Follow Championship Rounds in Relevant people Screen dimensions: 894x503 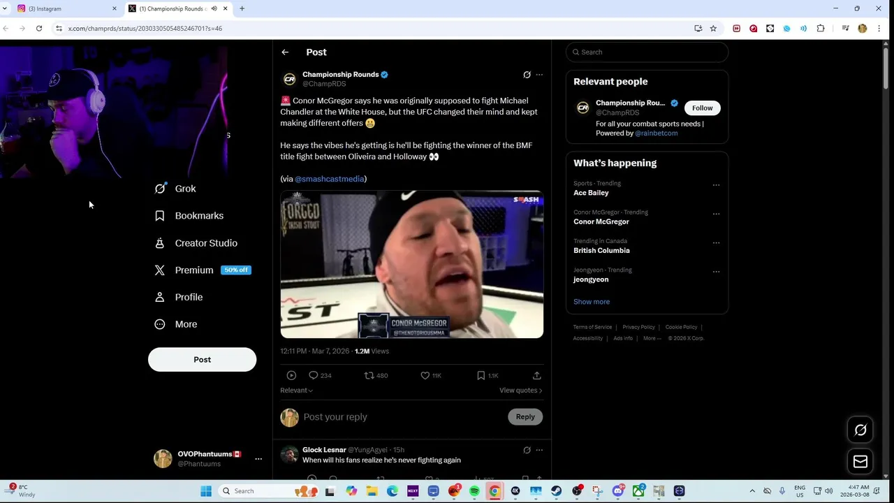(x=703, y=108)
